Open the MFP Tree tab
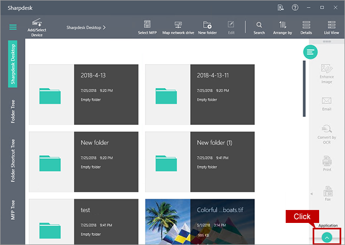The width and height of the screenshot is (345, 245). [x=13, y=208]
